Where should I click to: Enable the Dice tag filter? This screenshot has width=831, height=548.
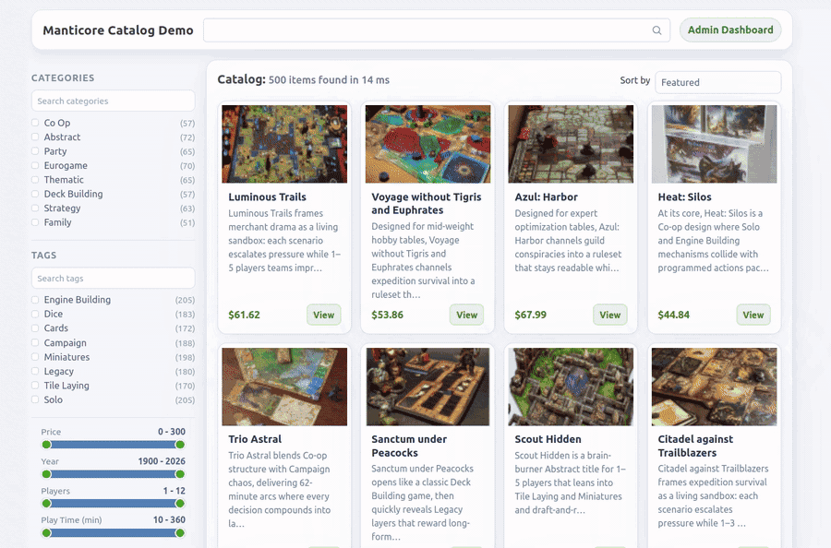tap(35, 314)
